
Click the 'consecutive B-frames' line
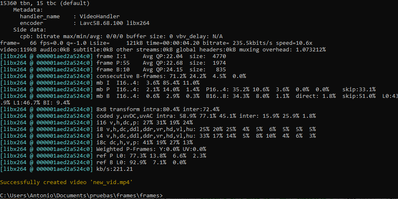pyautogui.click(x=123, y=76)
